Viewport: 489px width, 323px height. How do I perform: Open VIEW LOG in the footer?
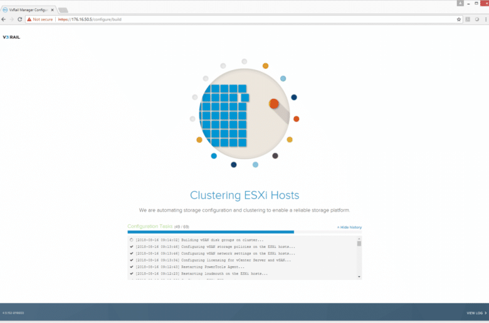click(x=476, y=313)
